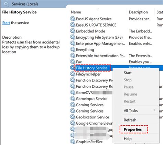Image resolution: width=163 pixels, height=145 pixels.
Task: Expand the All Tasks submenu arrow
Action: pyautogui.click(x=154, y=110)
